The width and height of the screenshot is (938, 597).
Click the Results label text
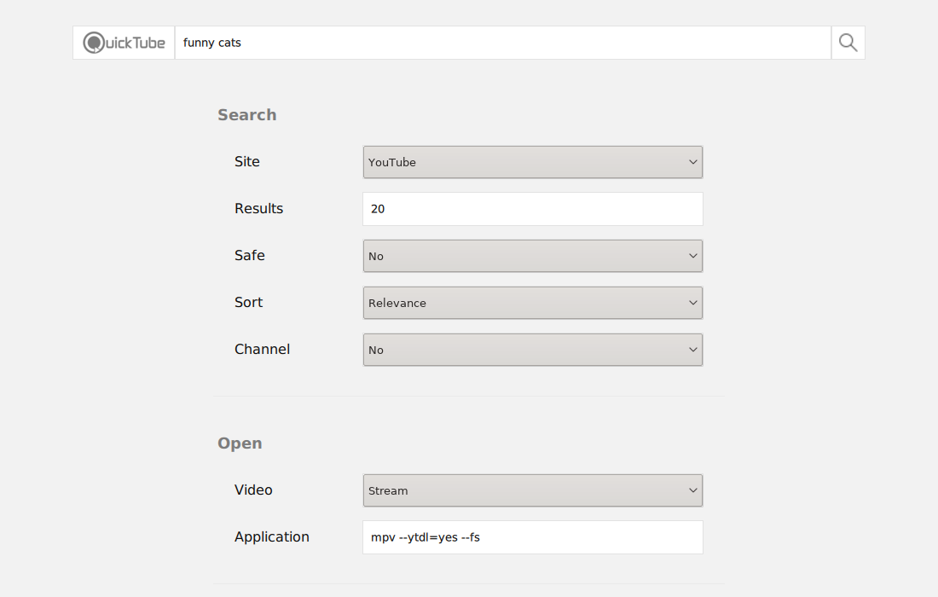(x=258, y=209)
